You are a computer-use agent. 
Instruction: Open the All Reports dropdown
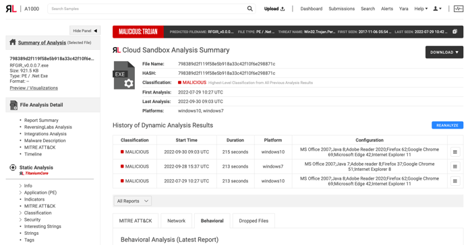pyautogui.click(x=132, y=201)
